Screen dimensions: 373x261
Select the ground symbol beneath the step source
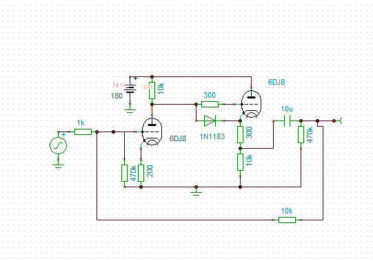pos(58,167)
